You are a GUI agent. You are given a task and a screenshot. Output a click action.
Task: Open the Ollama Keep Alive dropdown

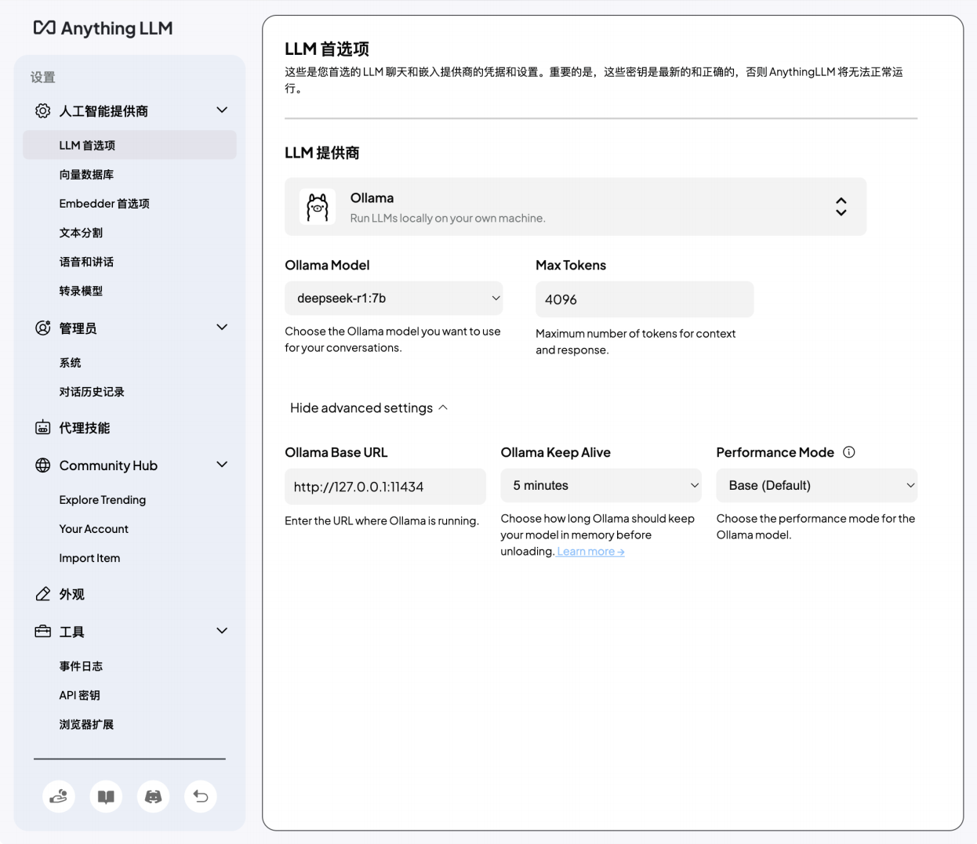click(x=601, y=485)
